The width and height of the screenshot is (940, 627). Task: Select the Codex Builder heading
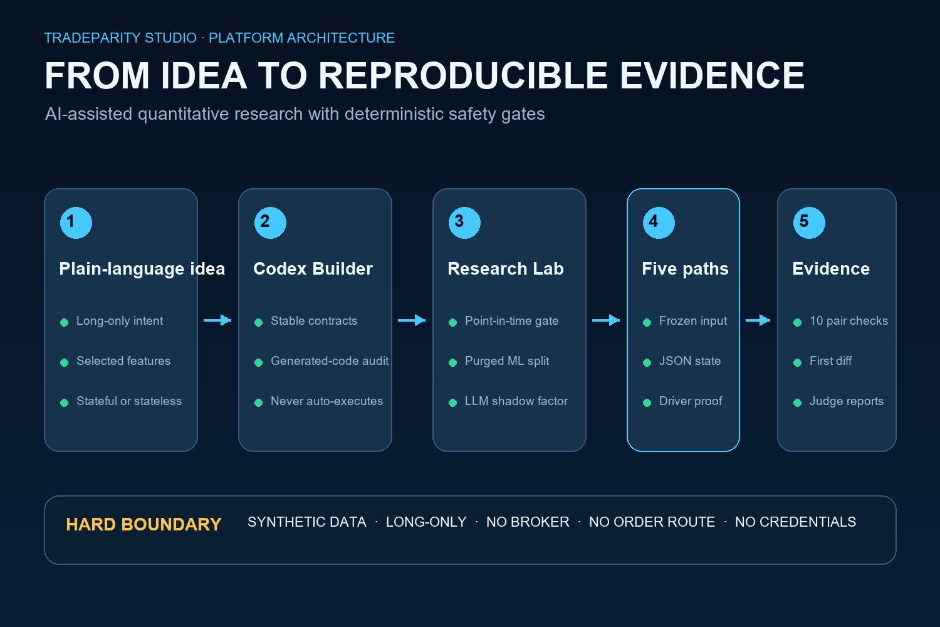point(313,269)
